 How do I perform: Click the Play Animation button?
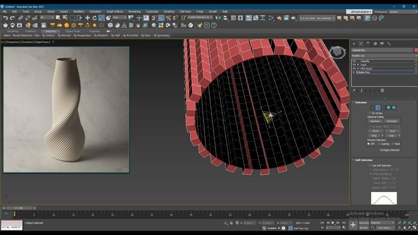coord(332,223)
